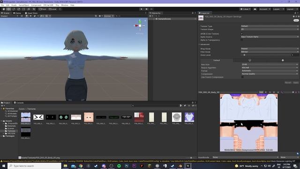Click the Step frame button
Screen dimensions: 300x169
[x=151, y=9]
